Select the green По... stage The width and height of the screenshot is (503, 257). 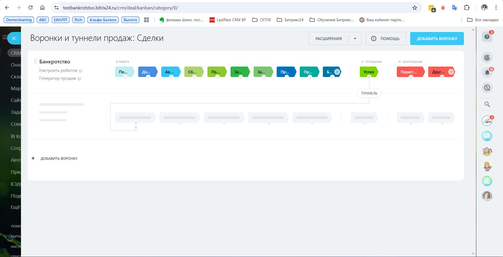(x=217, y=72)
